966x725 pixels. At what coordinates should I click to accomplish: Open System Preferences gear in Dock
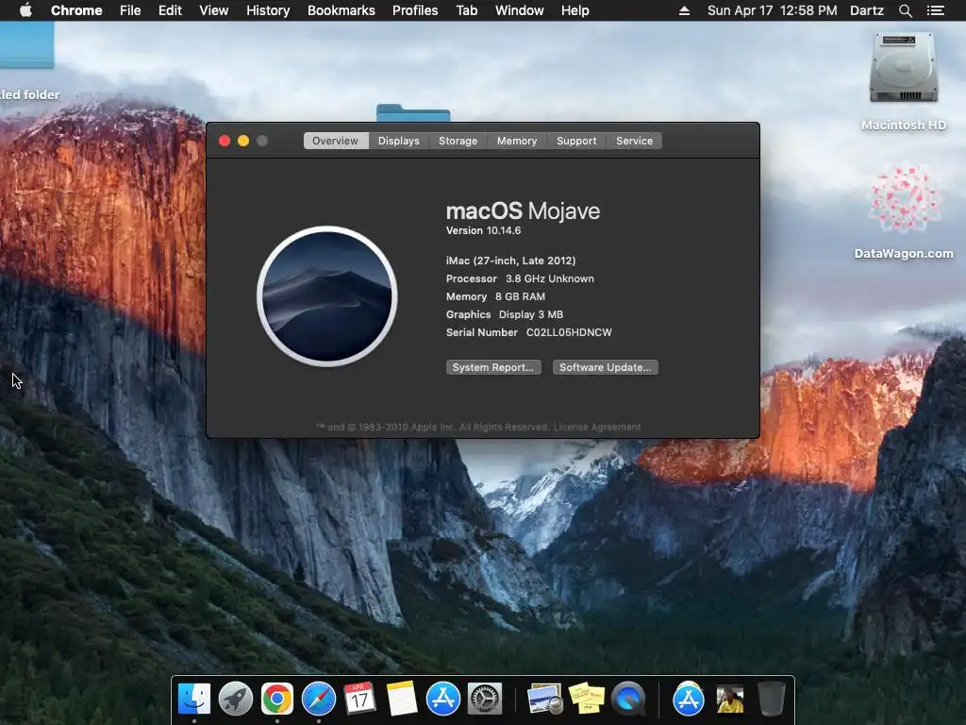coord(485,700)
